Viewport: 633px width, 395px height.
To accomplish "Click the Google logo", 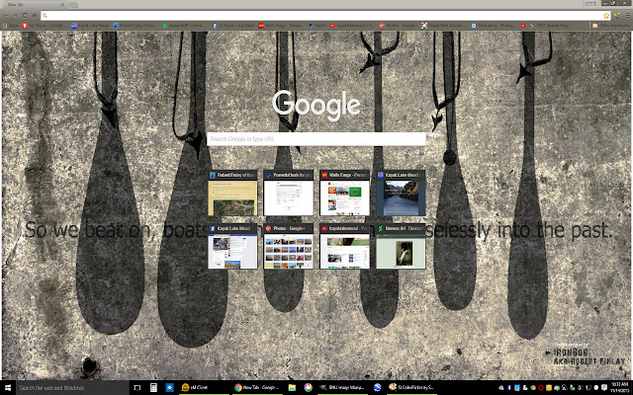I will (316, 105).
